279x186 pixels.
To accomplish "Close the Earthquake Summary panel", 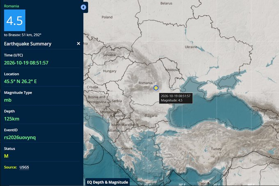I will pyautogui.click(x=78, y=44).
